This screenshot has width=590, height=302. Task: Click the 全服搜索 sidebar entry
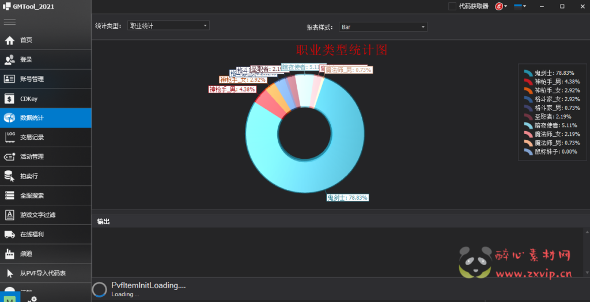[x=46, y=196]
